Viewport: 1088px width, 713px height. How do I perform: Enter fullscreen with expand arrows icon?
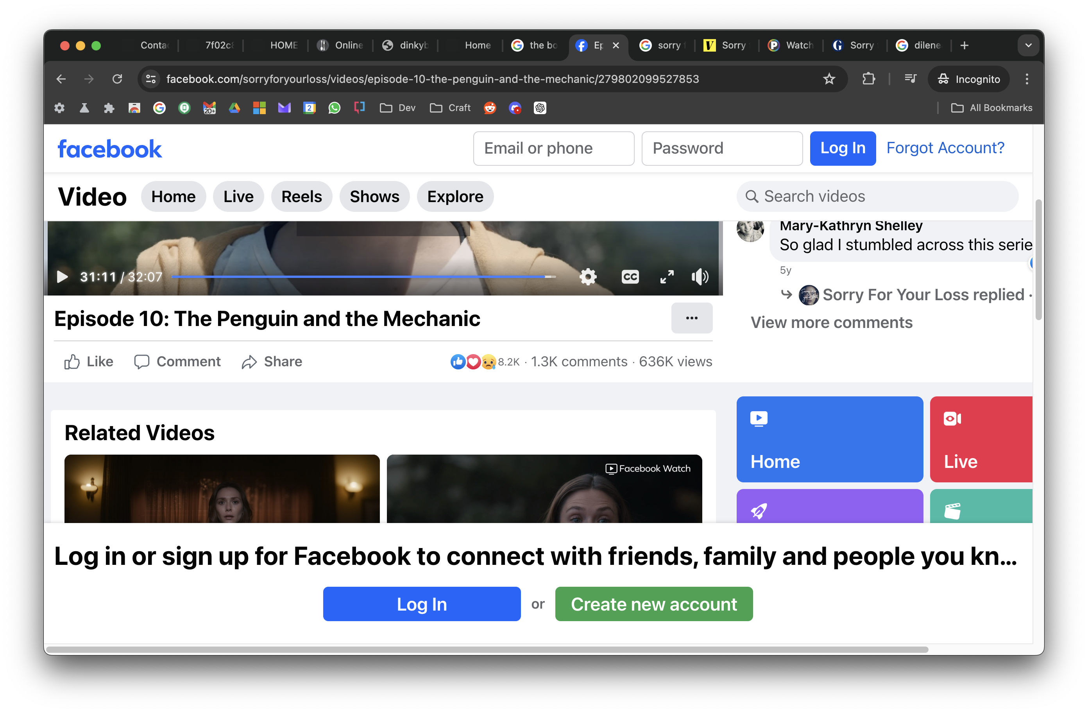pos(667,277)
